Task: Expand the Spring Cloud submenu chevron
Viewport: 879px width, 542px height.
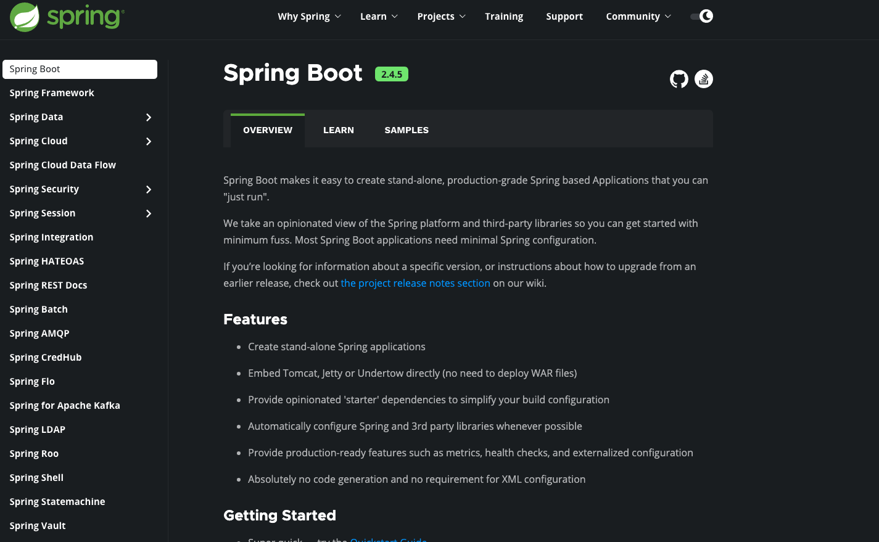Action: (x=149, y=141)
